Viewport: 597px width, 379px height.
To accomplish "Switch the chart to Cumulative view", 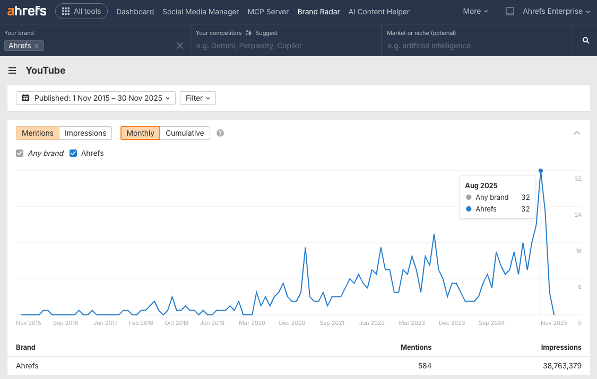I will [x=184, y=133].
